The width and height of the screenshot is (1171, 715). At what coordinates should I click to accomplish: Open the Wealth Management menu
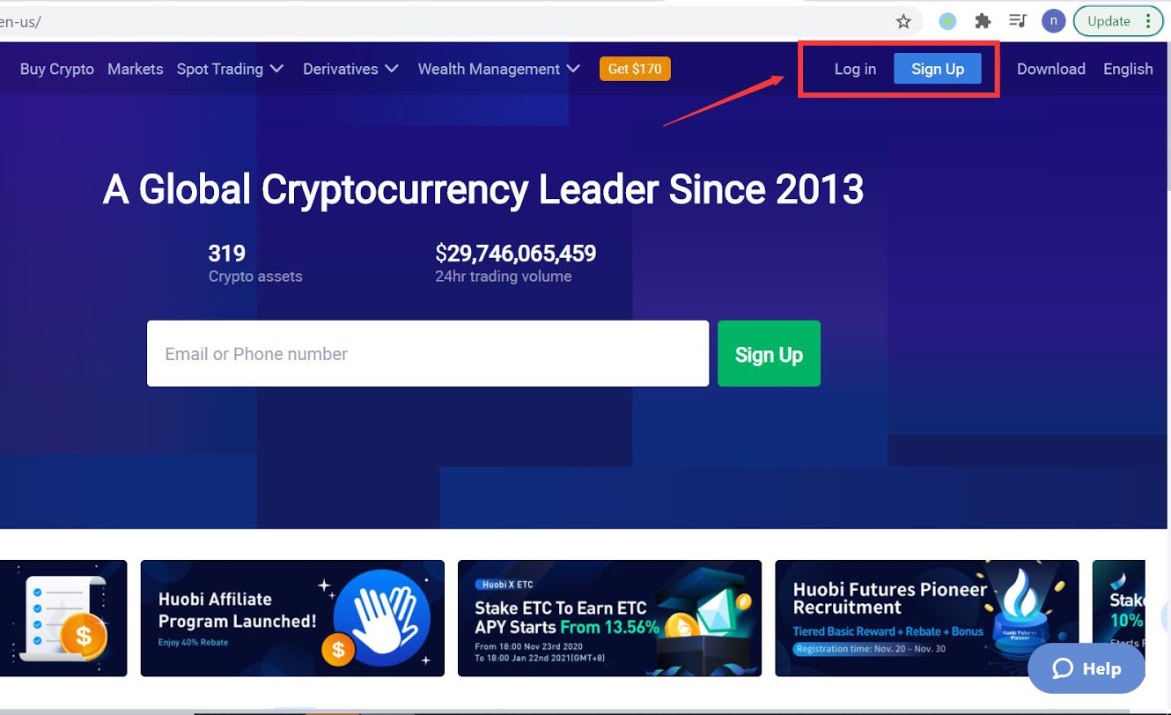click(498, 69)
